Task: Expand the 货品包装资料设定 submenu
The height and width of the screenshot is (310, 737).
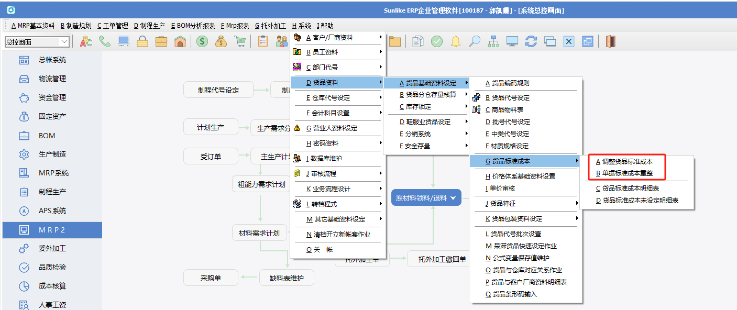Action: [526, 219]
